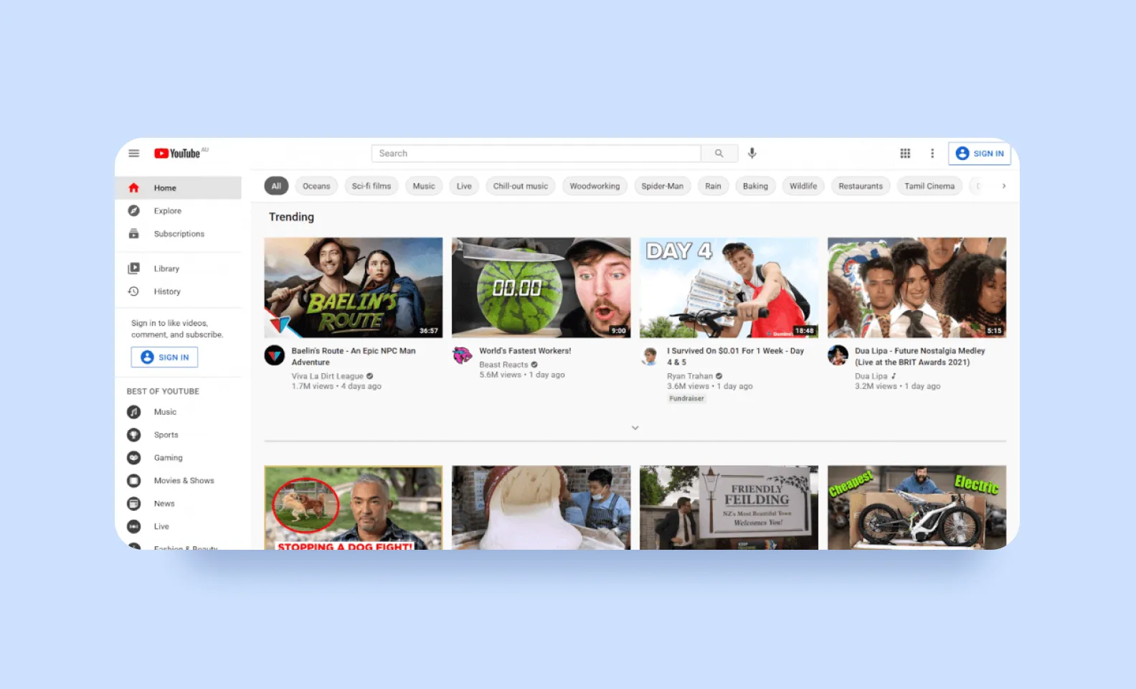The width and height of the screenshot is (1136, 689).
Task: Click the Fundraiser badge
Action: pyautogui.click(x=687, y=398)
